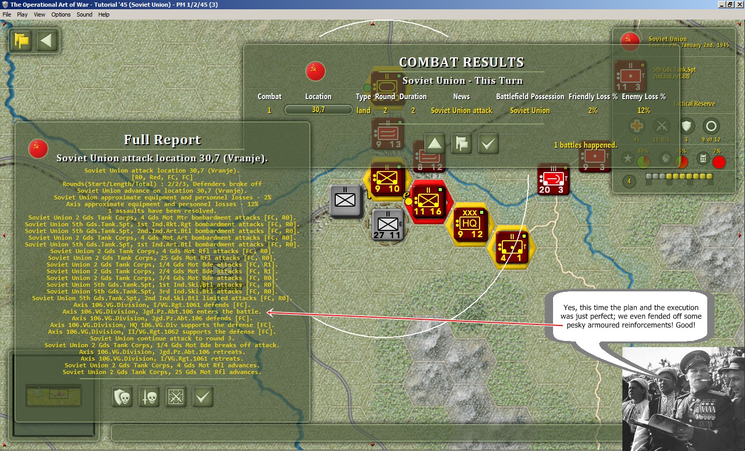Select the gray Axis counter marked 27 11
The width and height of the screenshot is (745, 451).
tap(388, 225)
